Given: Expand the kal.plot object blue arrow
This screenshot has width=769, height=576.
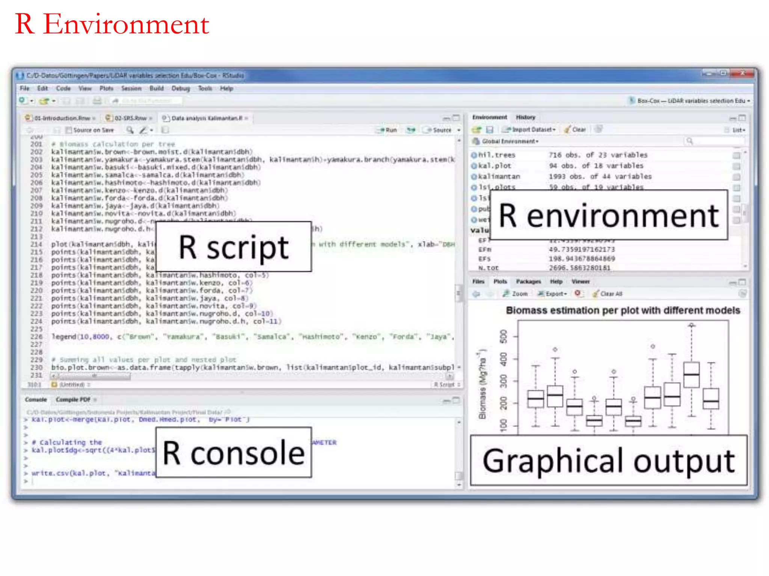Looking at the screenshot, I should [x=474, y=166].
